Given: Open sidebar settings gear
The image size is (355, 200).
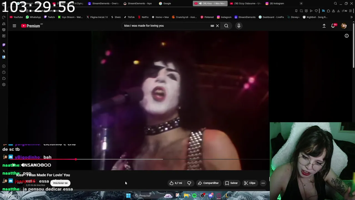Looking at the screenshot, I should tap(4, 84).
